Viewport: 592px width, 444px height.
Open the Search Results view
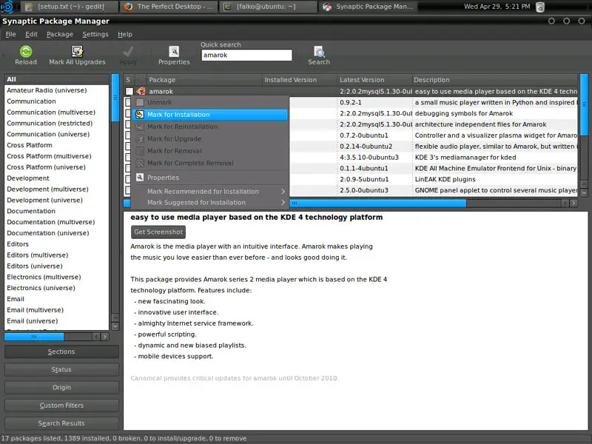61,423
